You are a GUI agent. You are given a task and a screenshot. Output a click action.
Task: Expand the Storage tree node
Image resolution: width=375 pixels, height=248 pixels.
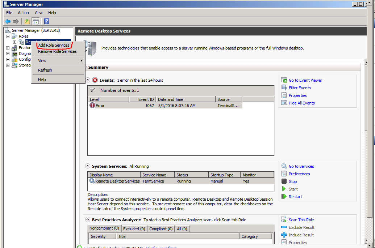tap(8, 65)
